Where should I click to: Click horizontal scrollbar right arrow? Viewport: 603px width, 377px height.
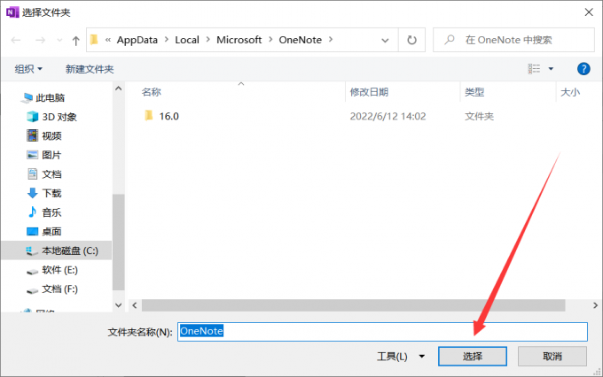pos(595,305)
